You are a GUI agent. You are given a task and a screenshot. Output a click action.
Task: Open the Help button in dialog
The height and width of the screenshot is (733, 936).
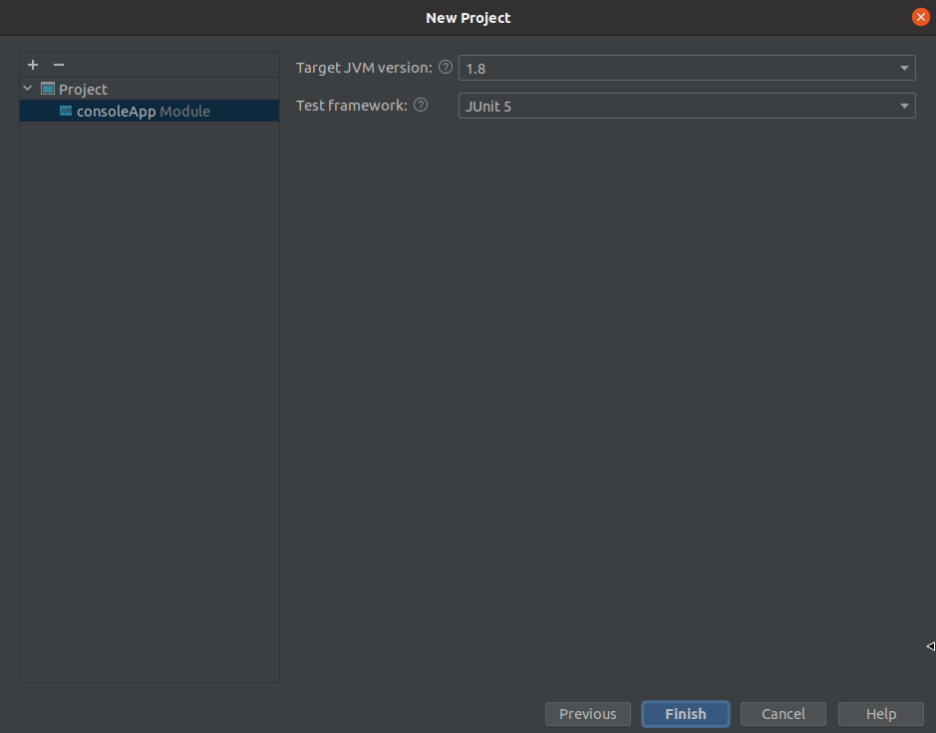(880, 713)
